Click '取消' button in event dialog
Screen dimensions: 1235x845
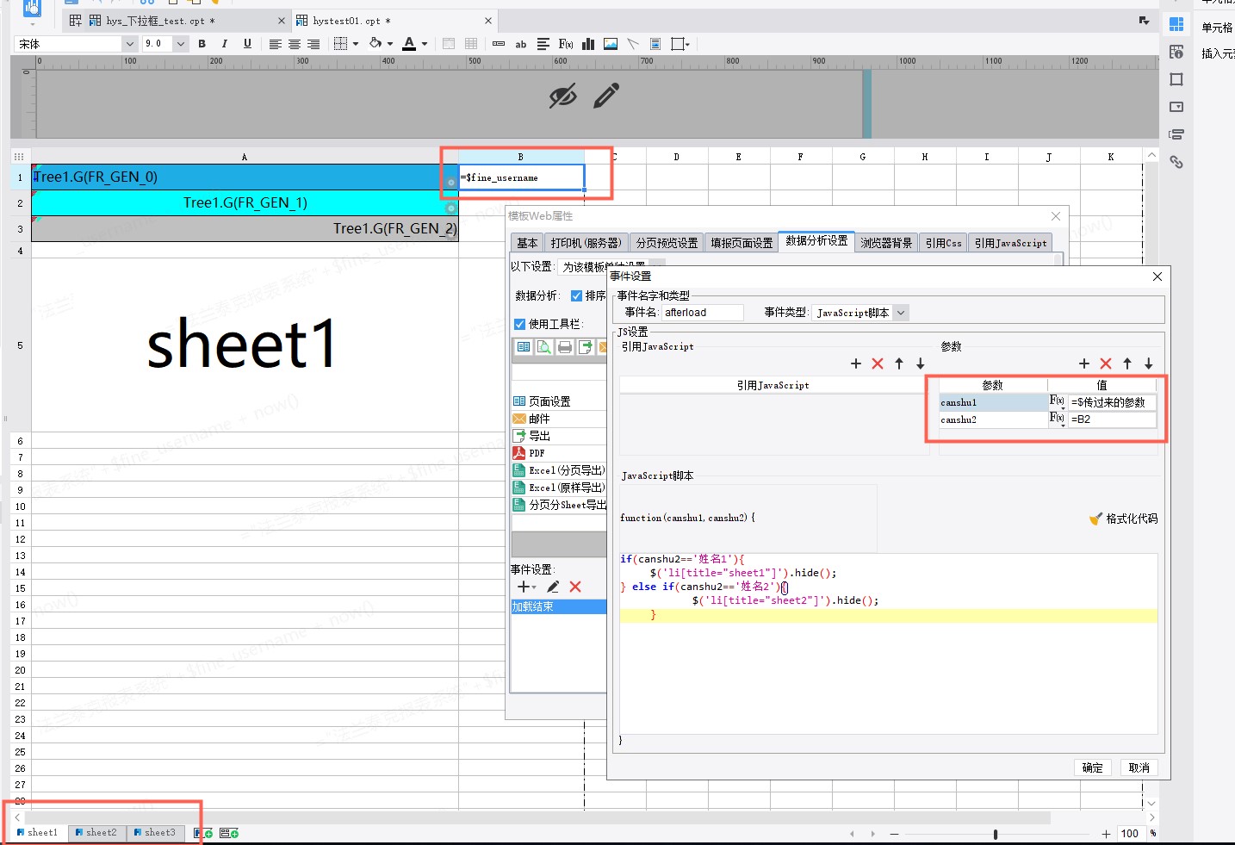point(1139,767)
